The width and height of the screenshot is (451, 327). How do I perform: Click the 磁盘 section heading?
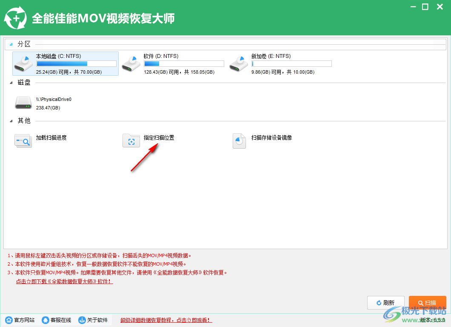pos(24,83)
